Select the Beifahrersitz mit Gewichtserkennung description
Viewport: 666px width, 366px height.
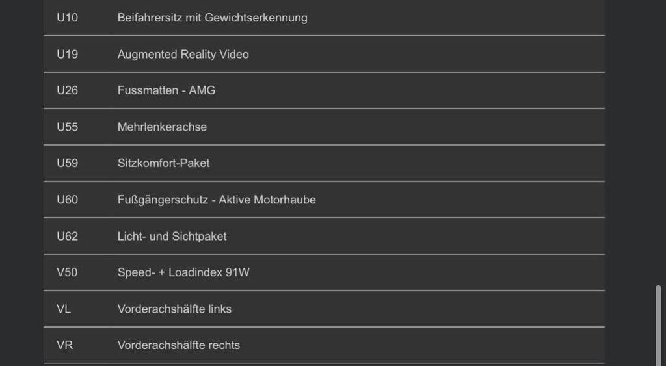pyautogui.click(x=212, y=18)
